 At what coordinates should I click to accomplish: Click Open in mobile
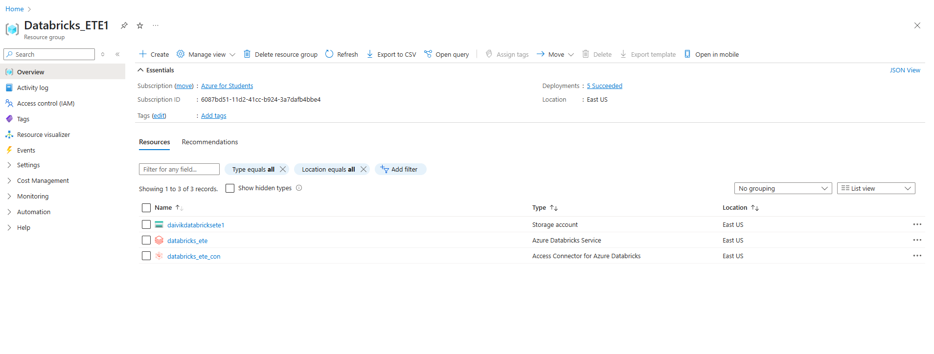coord(711,54)
